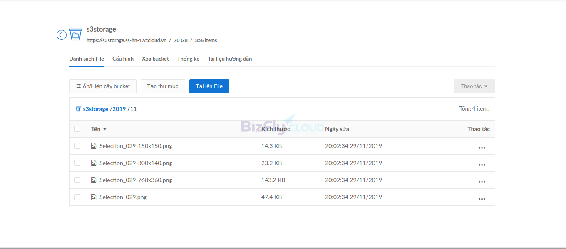The image size is (566, 249).
Task: Click image file icon for Selection_029-300x140.png
Action: coord(94,163)
